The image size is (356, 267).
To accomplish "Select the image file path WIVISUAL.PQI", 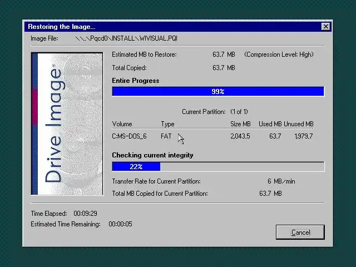I will 126,38.
